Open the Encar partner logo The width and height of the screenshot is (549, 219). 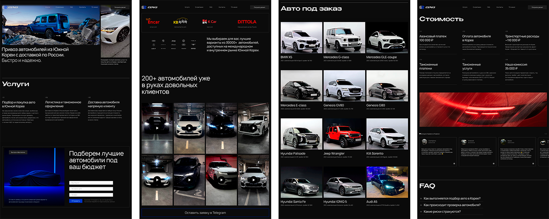tap(153, 22)
